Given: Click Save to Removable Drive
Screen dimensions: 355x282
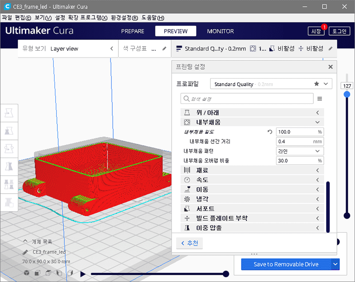Looking at the screenshot, I should point(286,264).
